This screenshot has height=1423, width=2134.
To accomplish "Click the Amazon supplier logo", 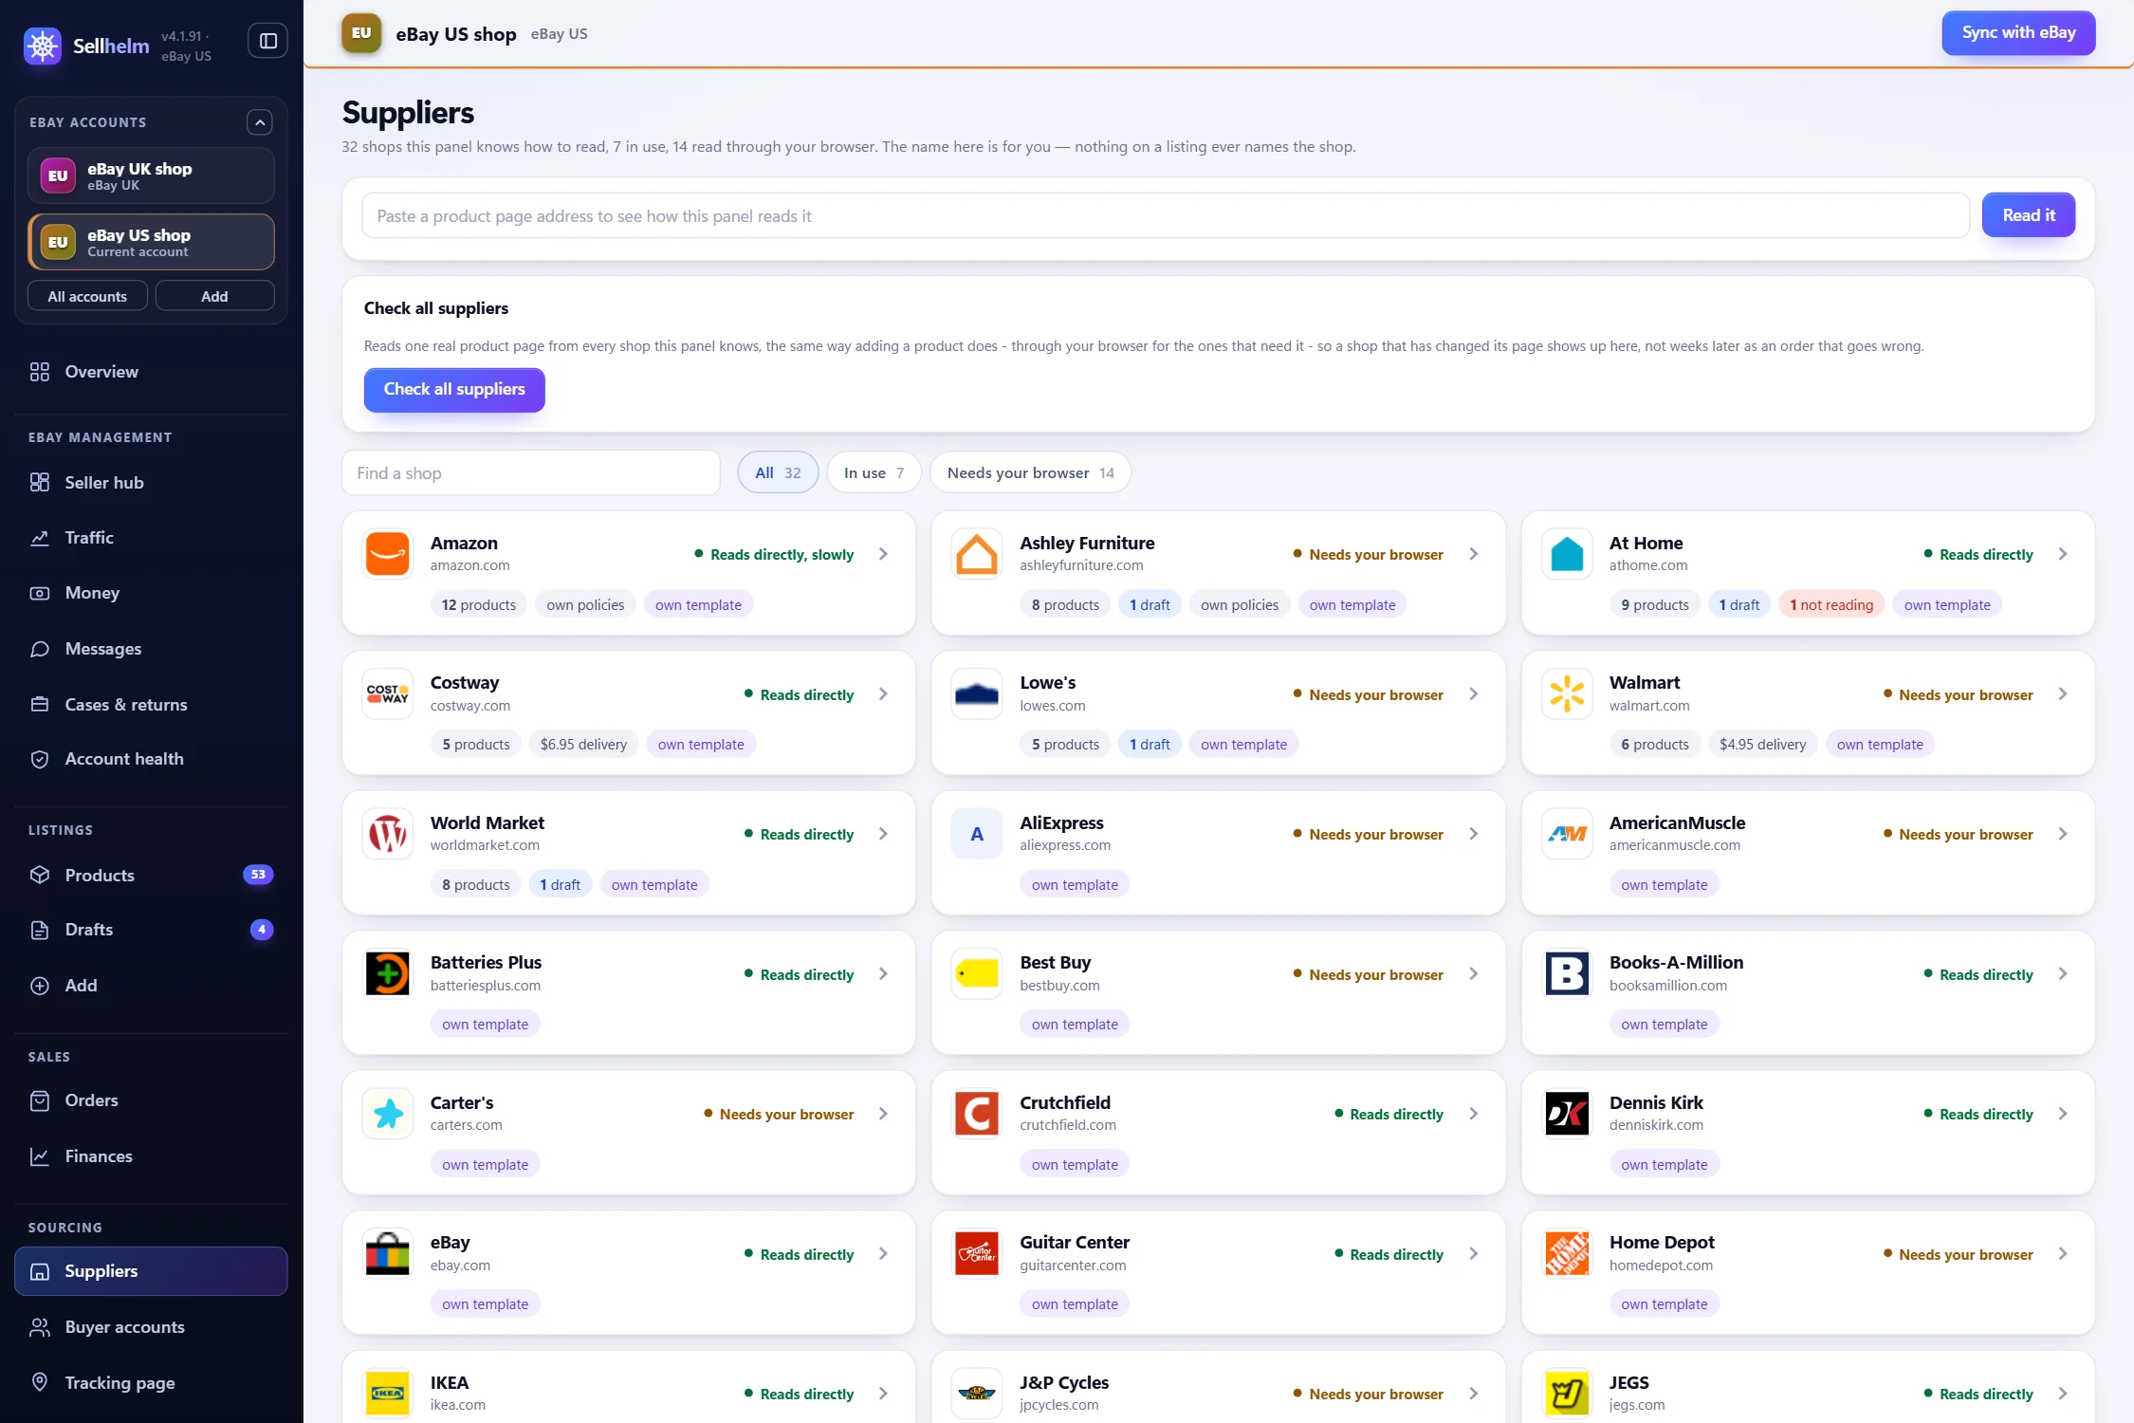I will (388, 554).
